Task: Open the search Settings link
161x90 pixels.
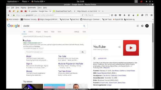Action: (76, 32)
